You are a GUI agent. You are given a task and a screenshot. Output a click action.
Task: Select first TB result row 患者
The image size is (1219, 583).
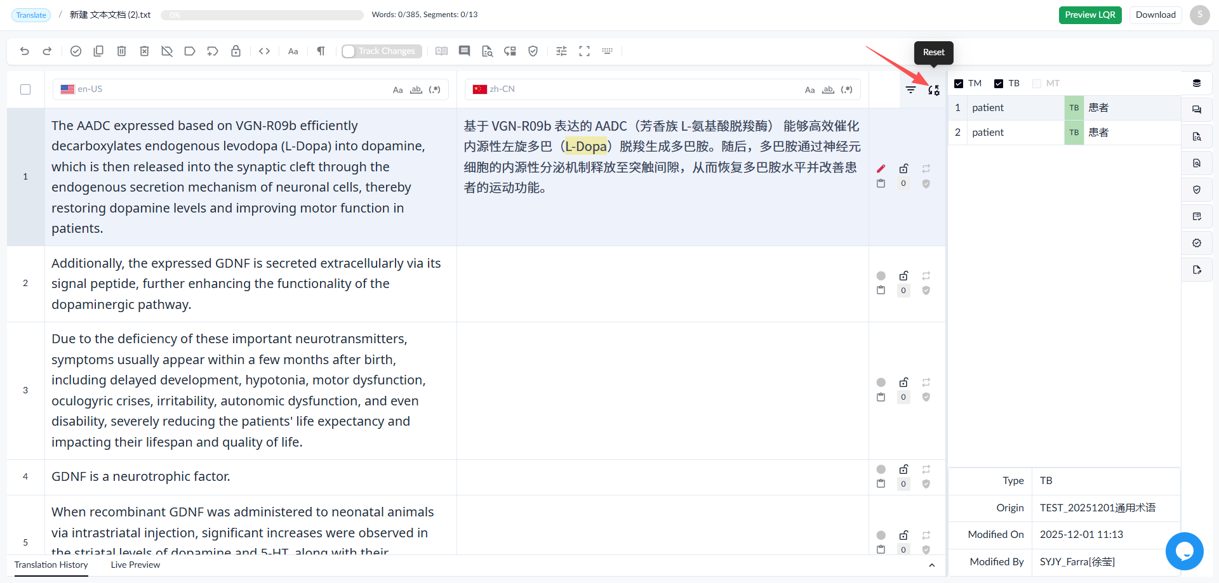coord(1065,108)
